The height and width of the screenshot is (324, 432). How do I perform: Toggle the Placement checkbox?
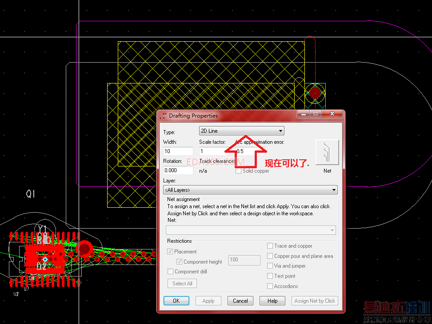[170, 252]
